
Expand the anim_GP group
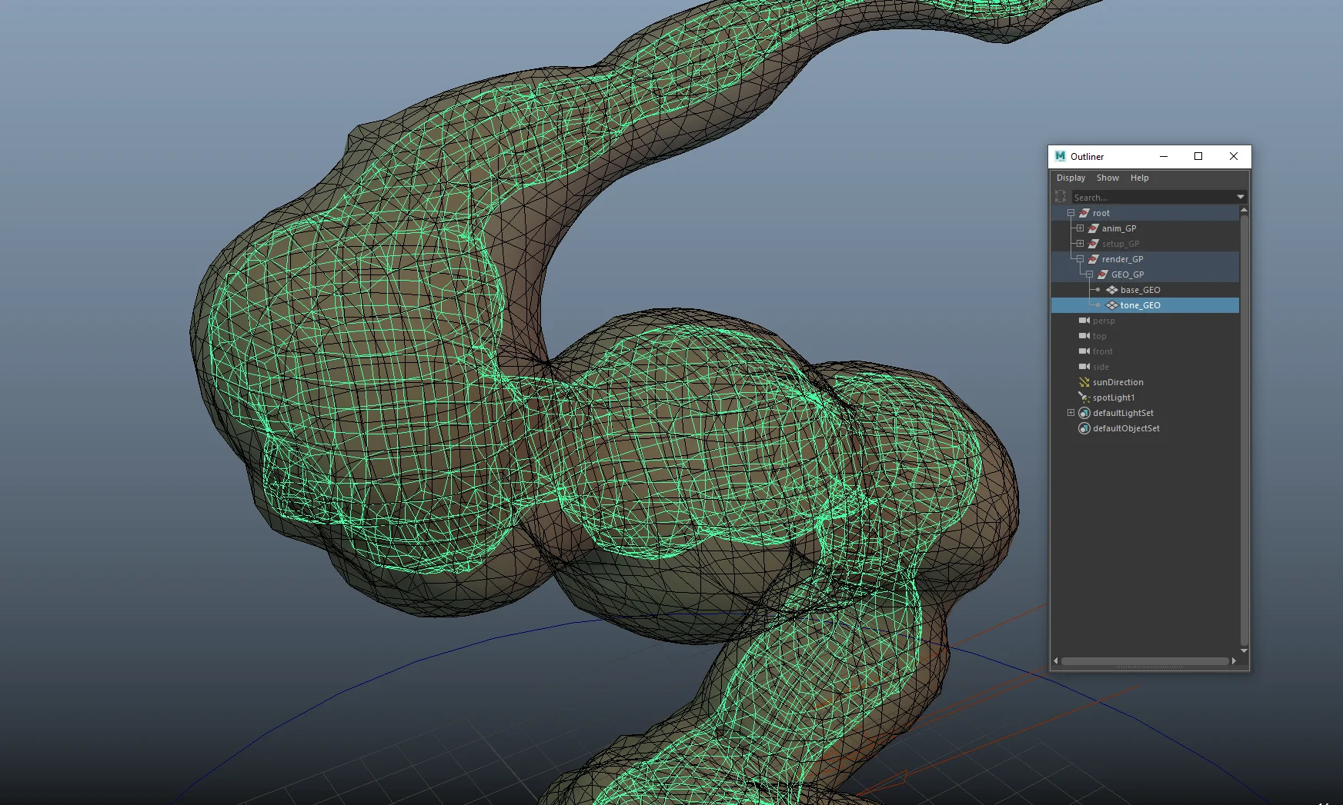point(1080,228)
